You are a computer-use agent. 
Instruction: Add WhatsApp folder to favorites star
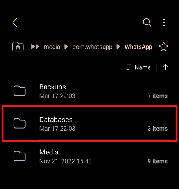click(163, 47)
